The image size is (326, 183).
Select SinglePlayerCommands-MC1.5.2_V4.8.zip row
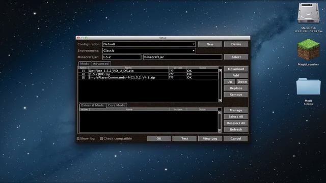coord(148,77)
